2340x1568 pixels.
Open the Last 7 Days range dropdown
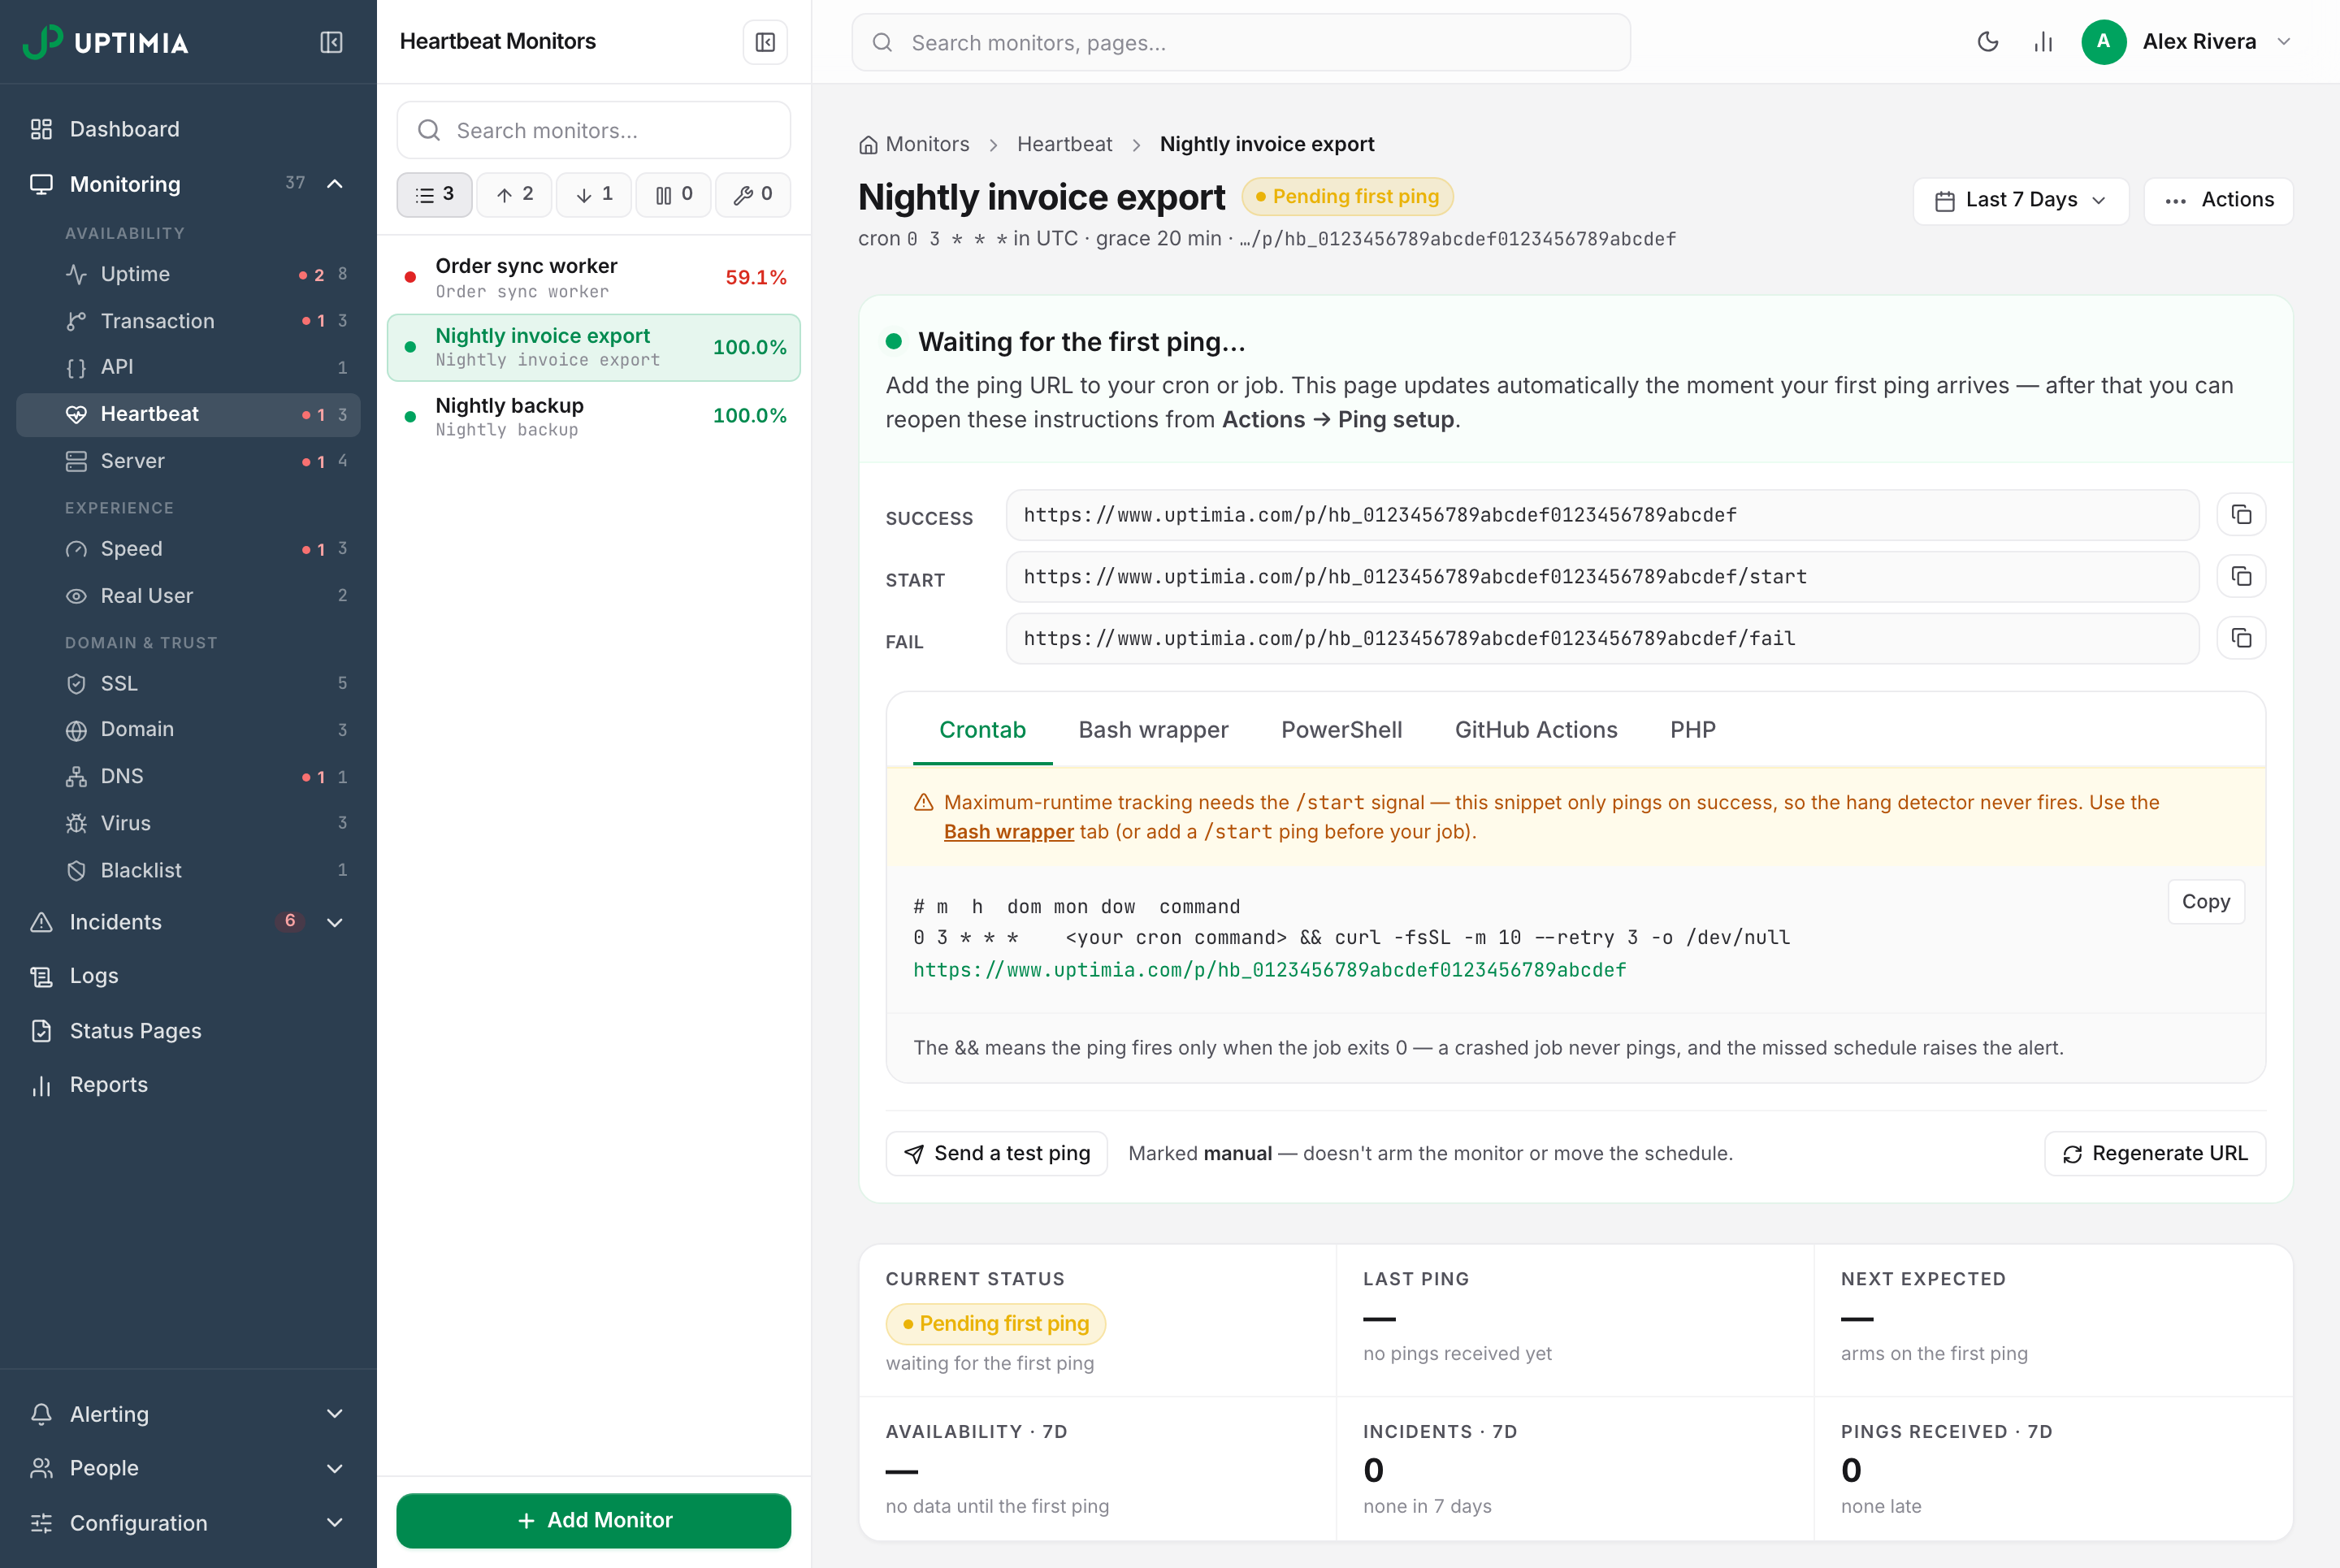[x=2021, y=200]
